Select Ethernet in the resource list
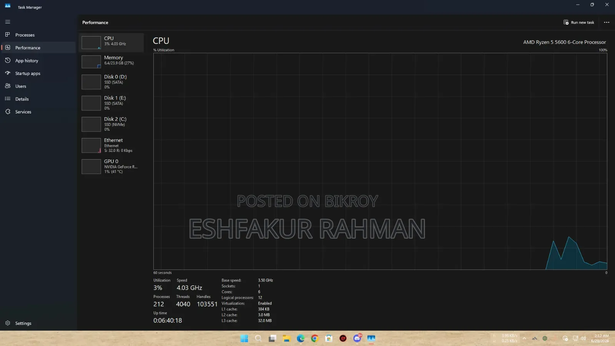 click(x=111, y=145)
